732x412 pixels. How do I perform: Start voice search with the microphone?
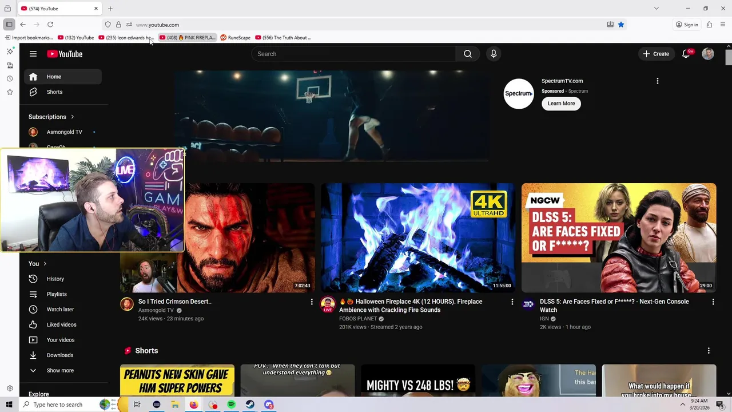tap(494, 54)
